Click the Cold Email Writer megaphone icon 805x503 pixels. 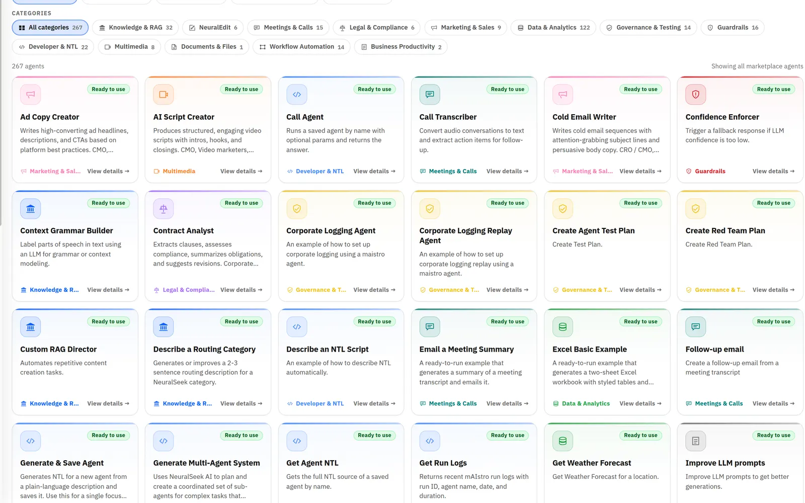(x=563, y=95)
